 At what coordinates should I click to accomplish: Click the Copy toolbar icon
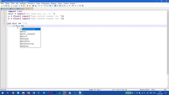point(22,6)
